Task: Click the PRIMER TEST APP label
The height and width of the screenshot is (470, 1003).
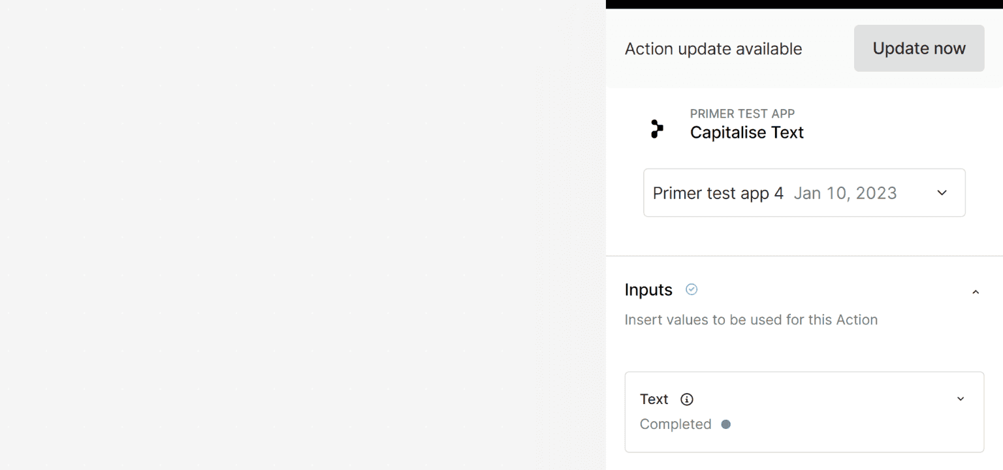Action: tap(742, 114)
